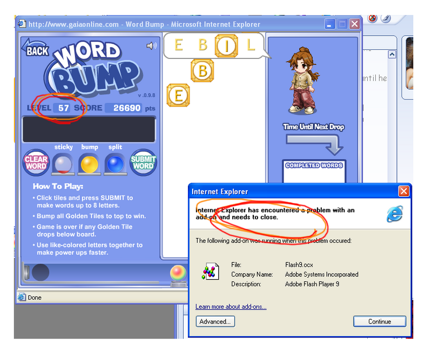Click the 'How To Play:' heading
Screen dimensions: 432x357
tap(58, 187)
